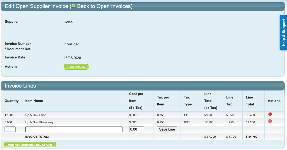The height and width of the screenshot is (150, 287).
Task: Click the Cost per Item input showing 0.00
Action: 136,129
